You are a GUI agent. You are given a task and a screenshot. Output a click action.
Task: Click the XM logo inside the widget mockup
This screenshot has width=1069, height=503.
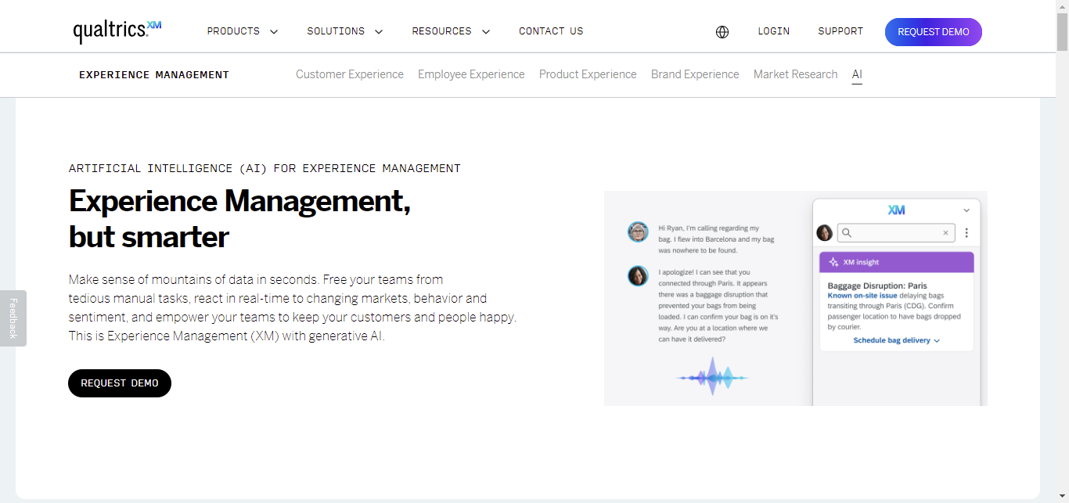click(x=897, y=210)
